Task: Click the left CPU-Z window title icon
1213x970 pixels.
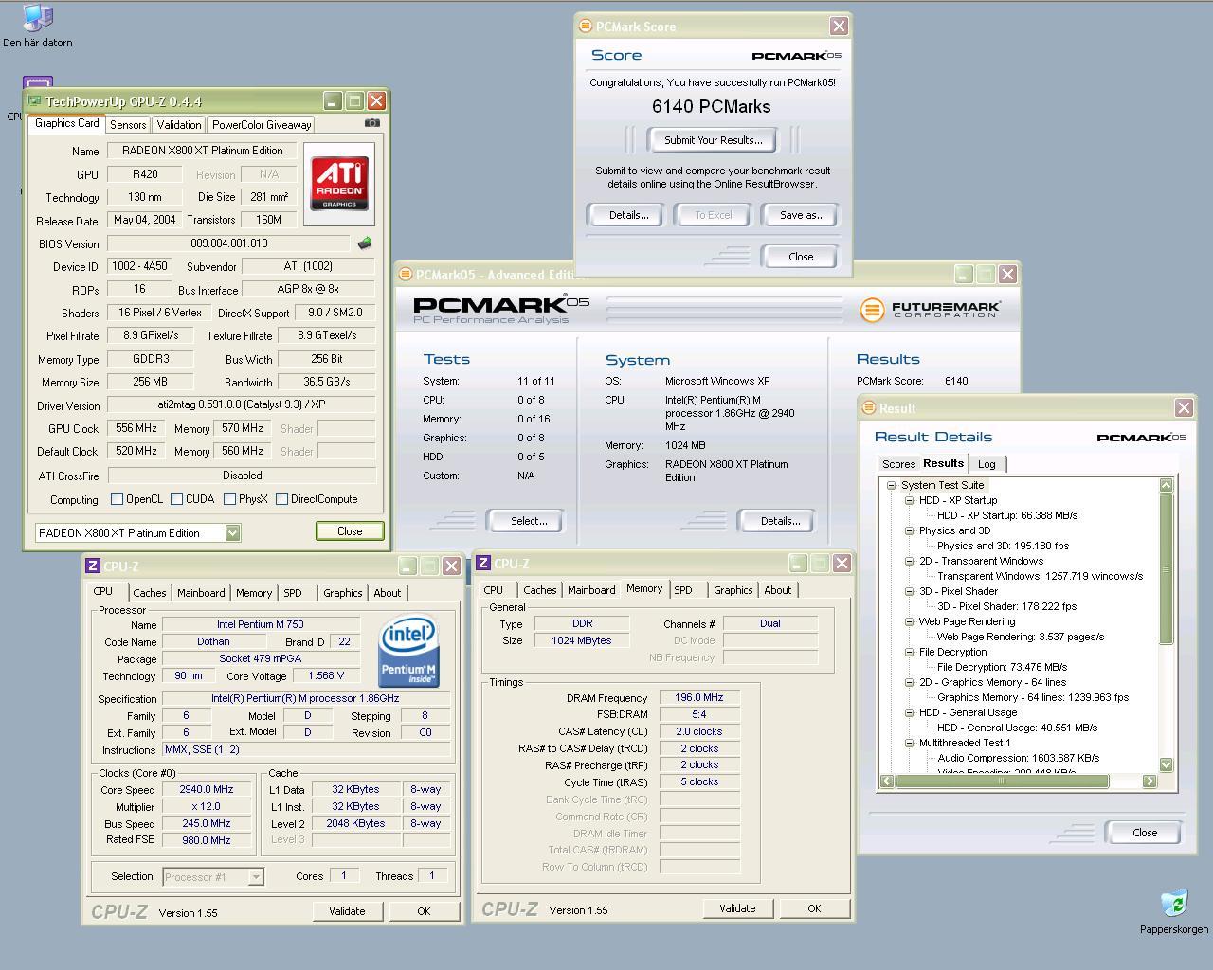Action: 93,566
